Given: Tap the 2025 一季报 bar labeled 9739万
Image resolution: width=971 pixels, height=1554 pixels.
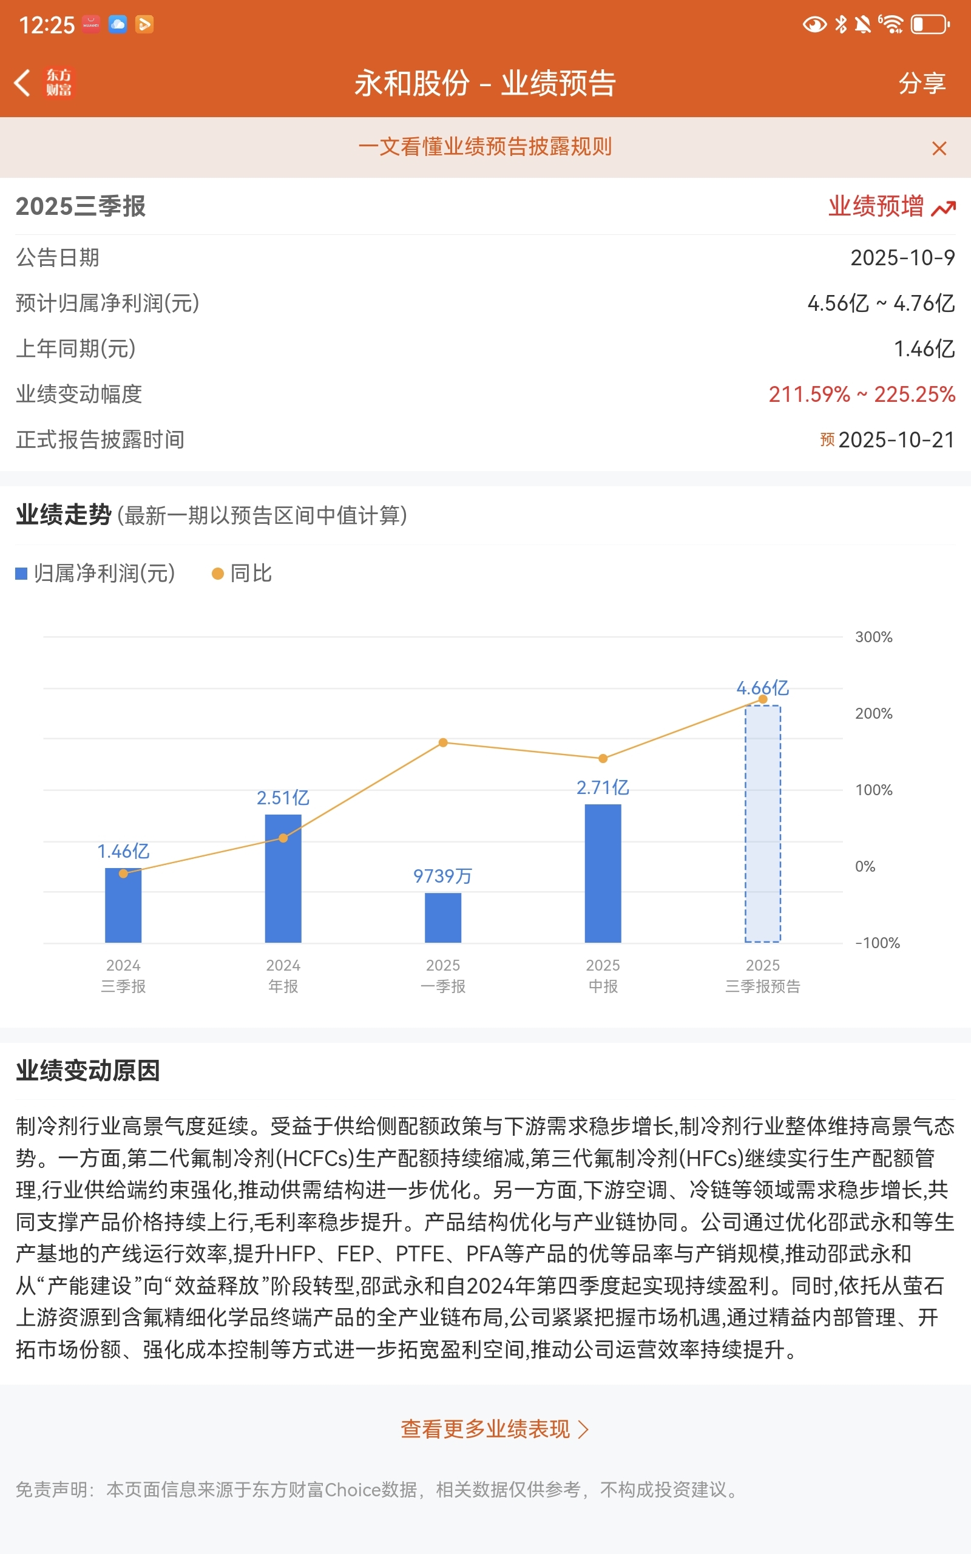Looking at the screenshot, I should click(443, 918).
